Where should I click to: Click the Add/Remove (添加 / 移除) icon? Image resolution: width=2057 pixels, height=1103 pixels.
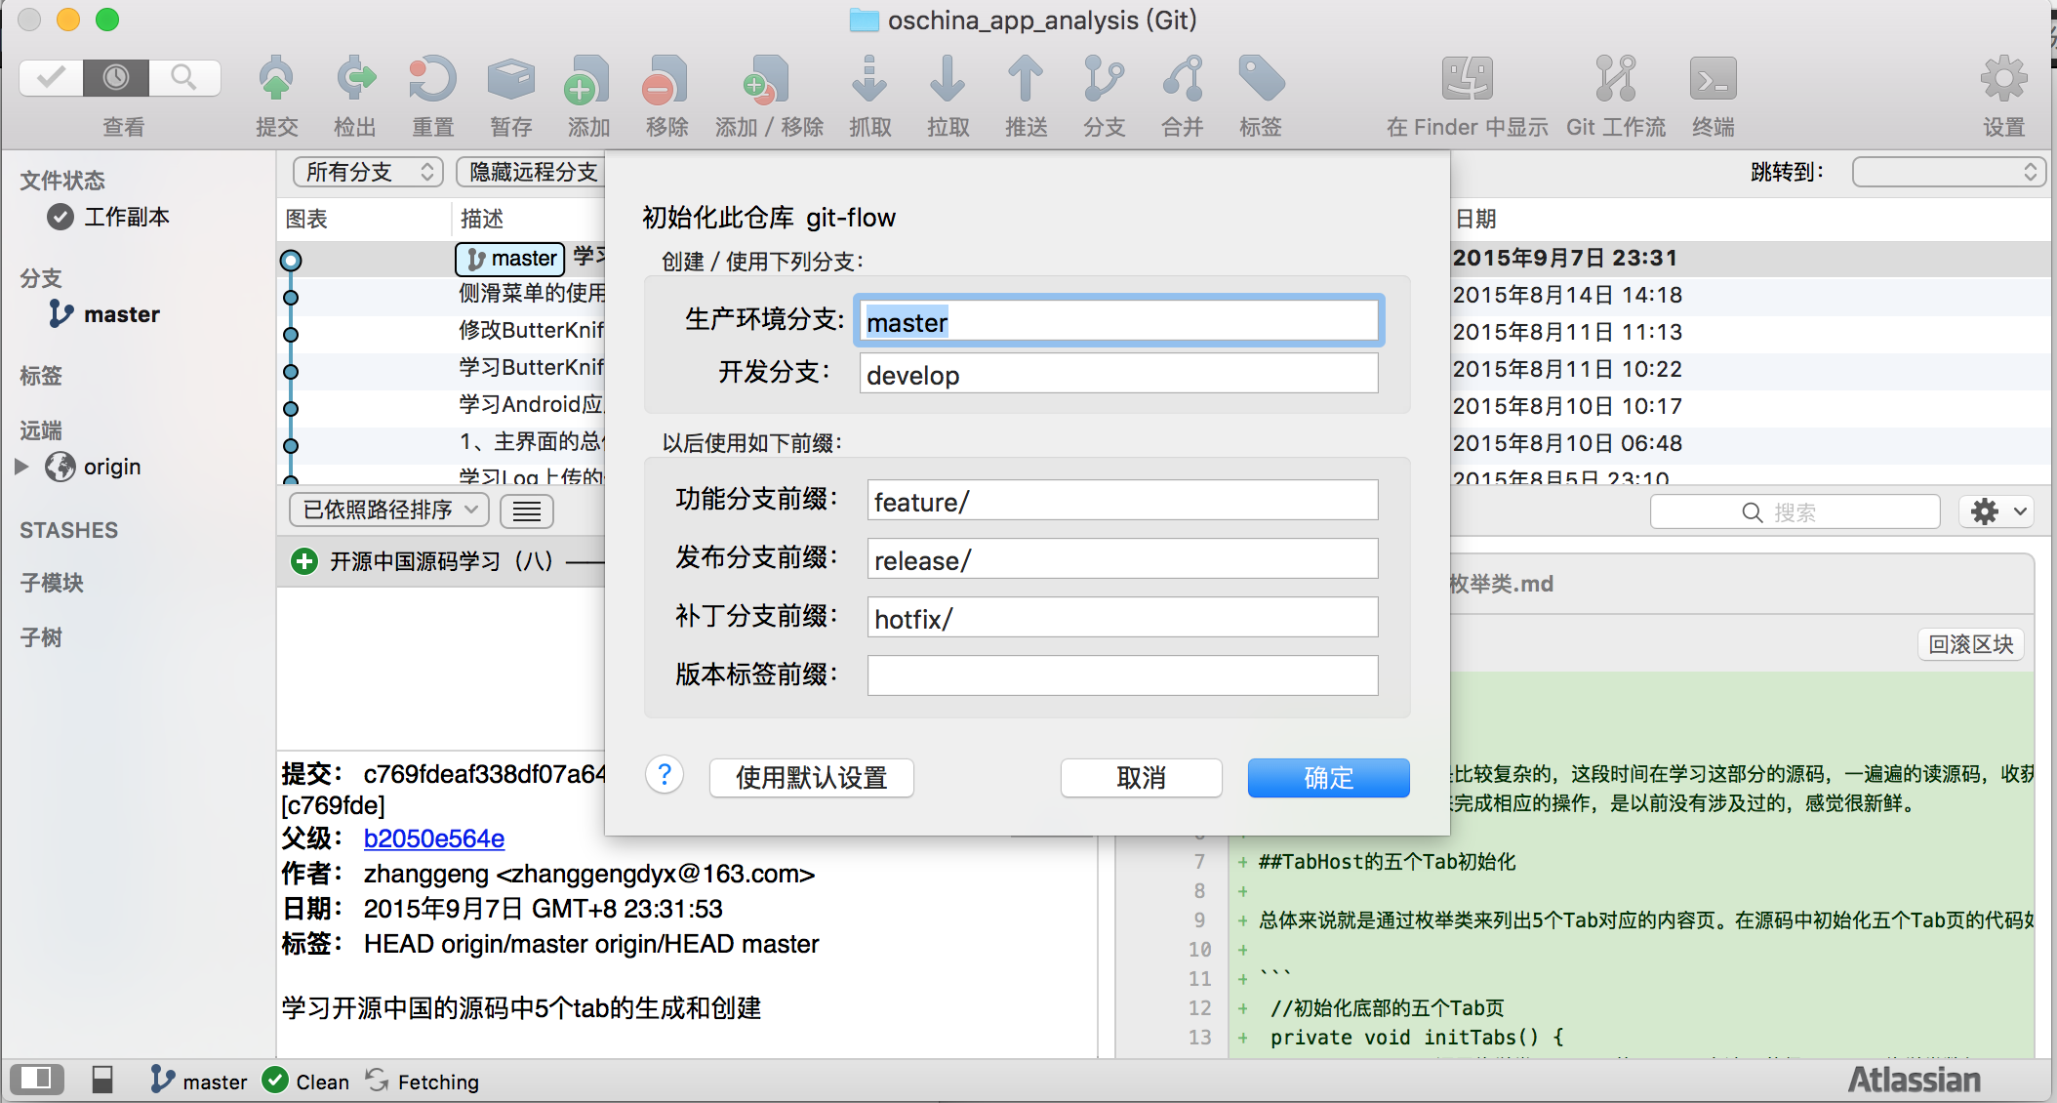click(x=768, y=80)
